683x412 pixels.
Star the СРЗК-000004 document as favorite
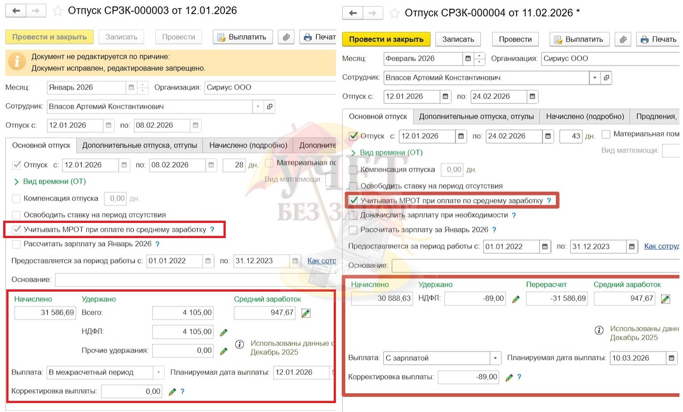click(394, 13)
